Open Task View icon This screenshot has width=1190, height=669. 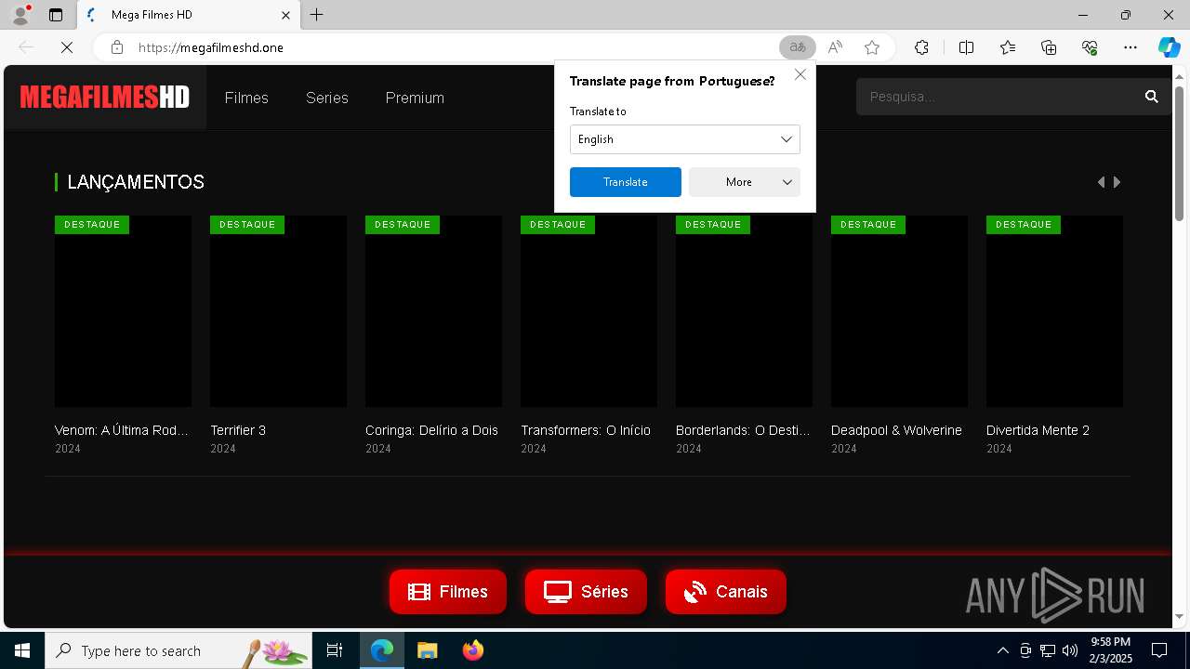335,650
